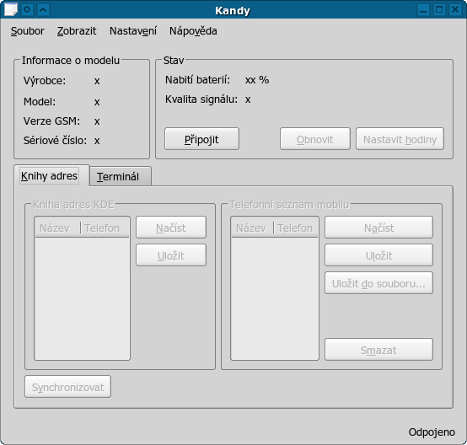This screenshot has width=467, height=445.
Task: Open the Soubor menu
Action: pos(28,31)
